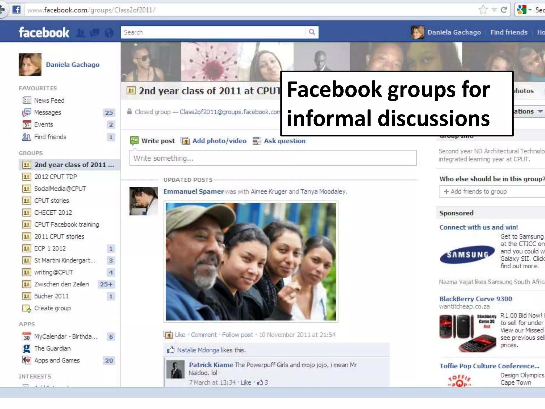Click the search magnifier button
This screenshot has width=545, height=409.
[x=312, y=32]
